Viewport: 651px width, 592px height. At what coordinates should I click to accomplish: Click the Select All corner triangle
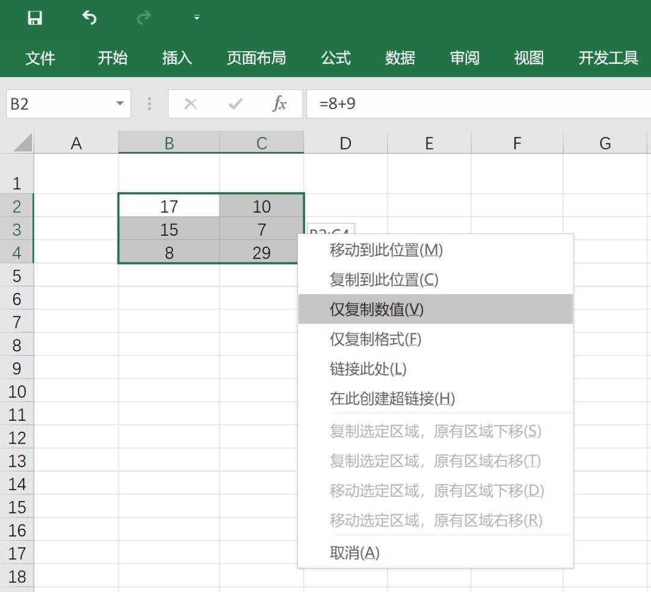(x=23, y=143)
